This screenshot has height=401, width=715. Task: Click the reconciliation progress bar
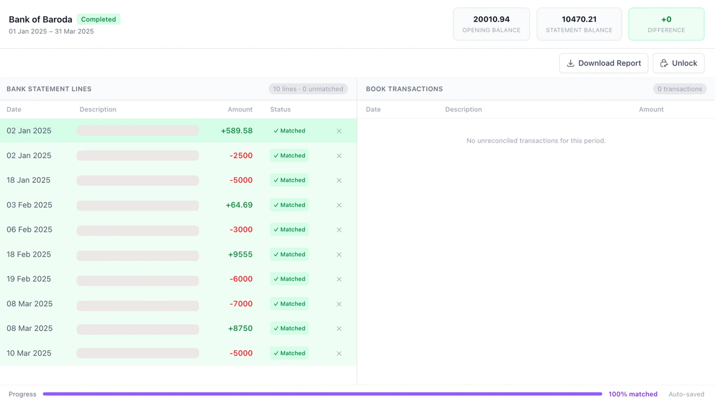322,394
